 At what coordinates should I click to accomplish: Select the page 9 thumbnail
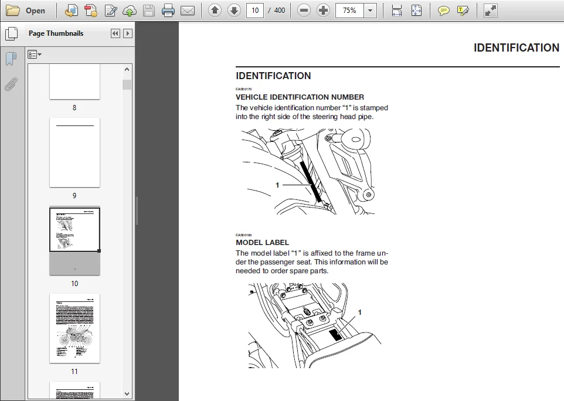(x=74, y=152)
